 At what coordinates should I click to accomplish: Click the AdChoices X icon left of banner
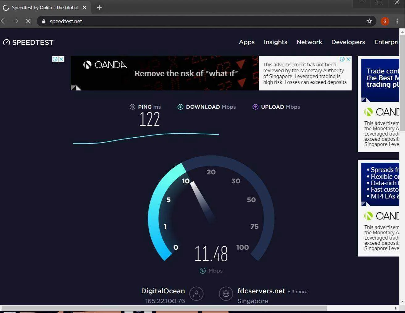pos(61,59)
